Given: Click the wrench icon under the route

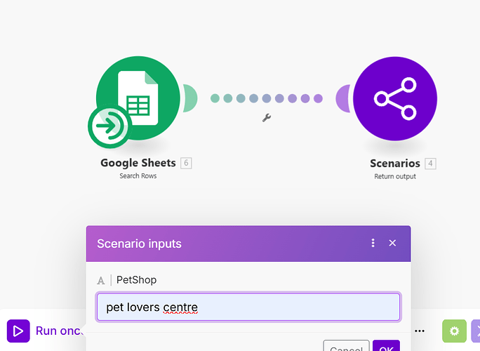Looking at the screenshot, I should coord(267,118).
